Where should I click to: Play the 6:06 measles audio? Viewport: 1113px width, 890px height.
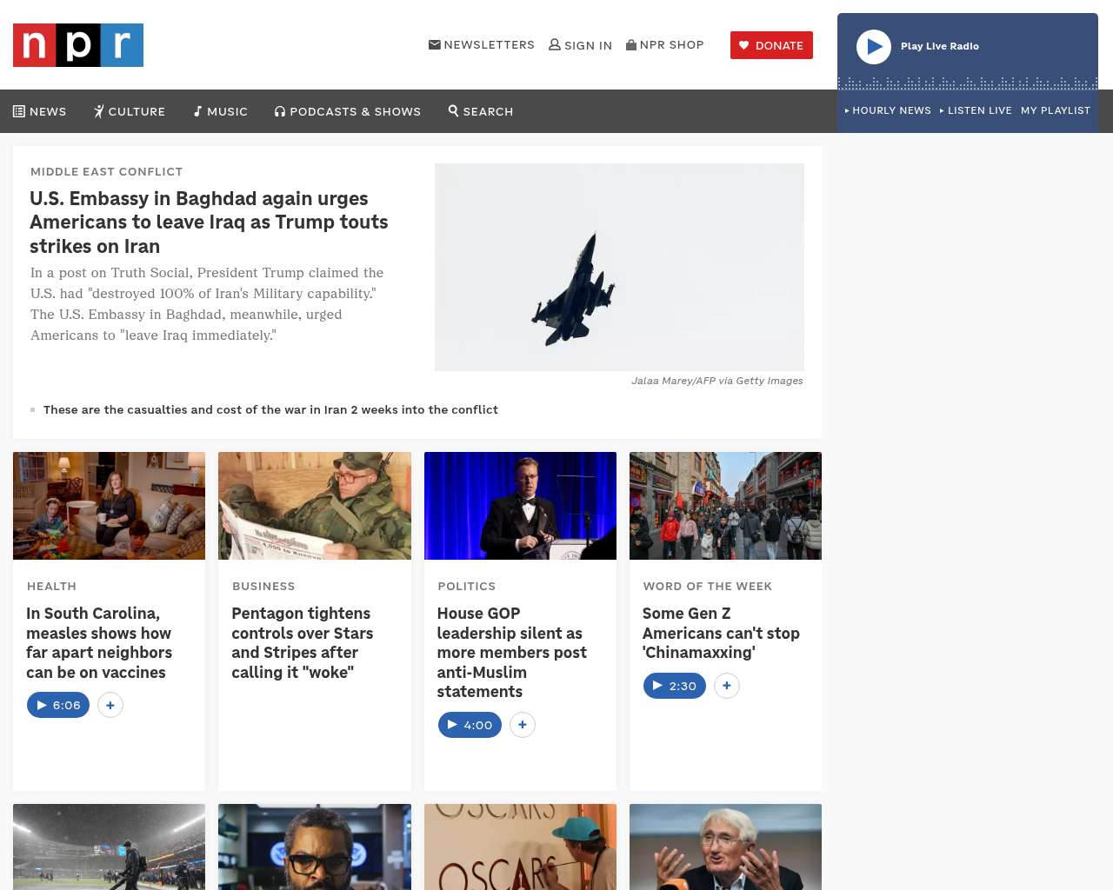pyautogui.click(x=58, y=705)
